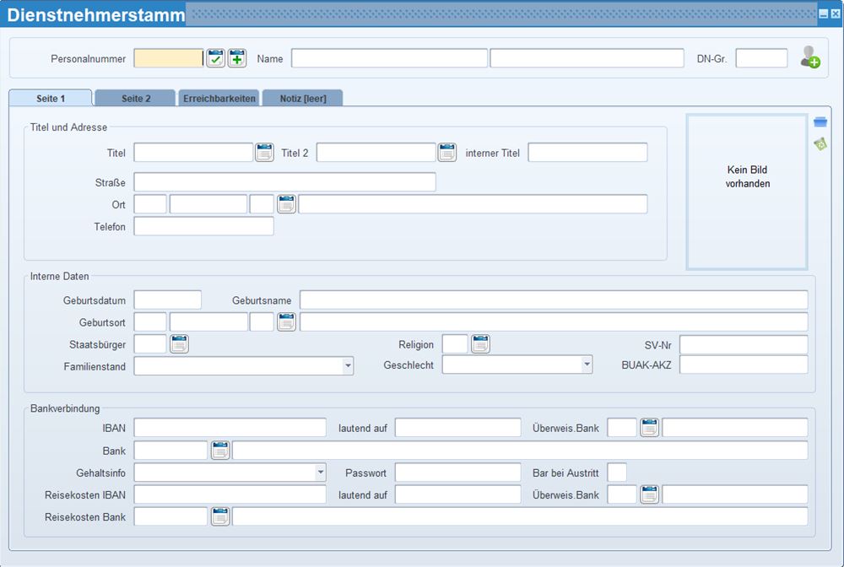The width and height of the screenshot is (844, 567).
Task: Click the DN-Gr. input field
Action: [761, 58]
